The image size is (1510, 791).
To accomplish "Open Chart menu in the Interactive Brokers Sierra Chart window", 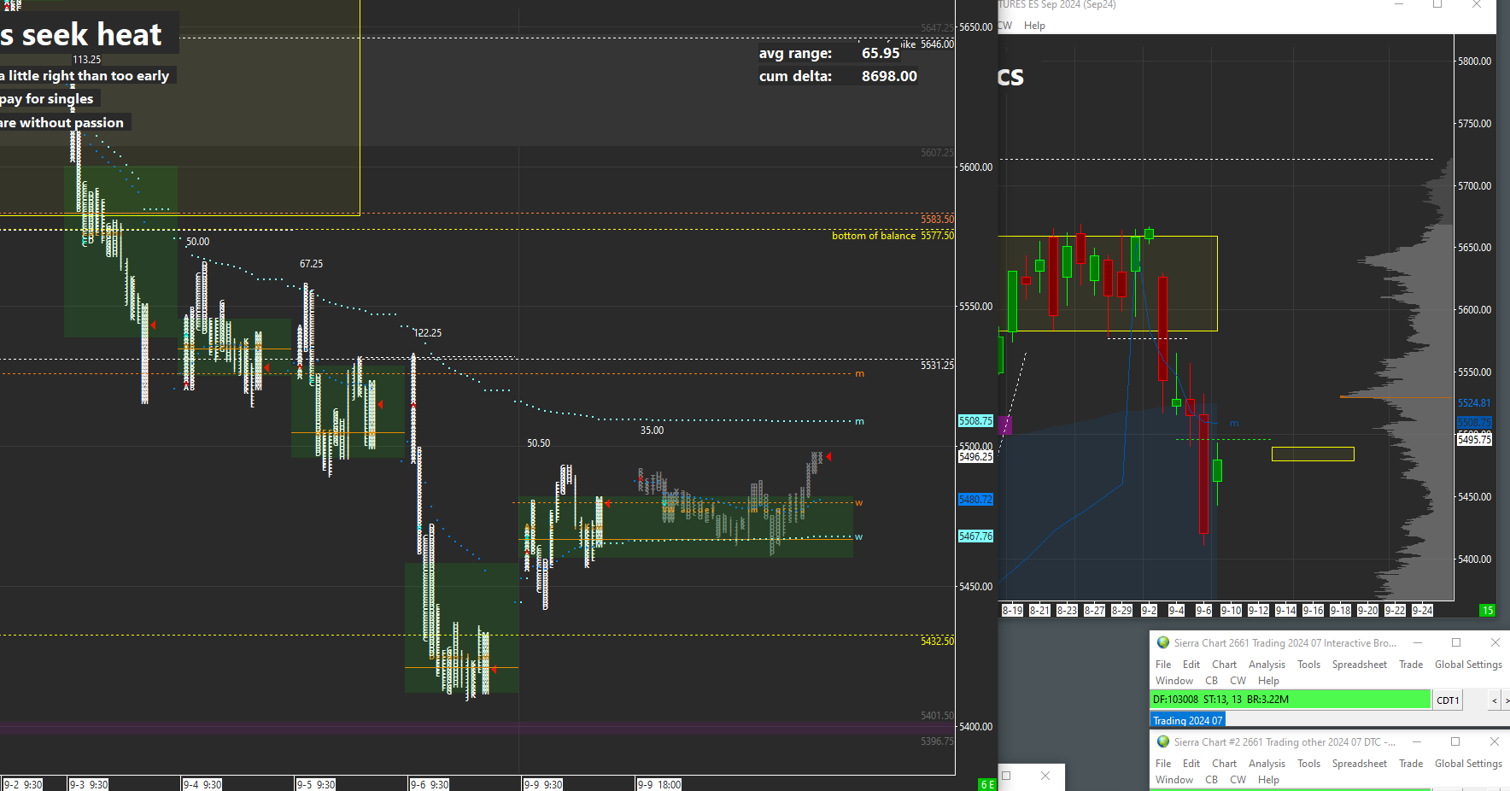I will click(1224, 665).
